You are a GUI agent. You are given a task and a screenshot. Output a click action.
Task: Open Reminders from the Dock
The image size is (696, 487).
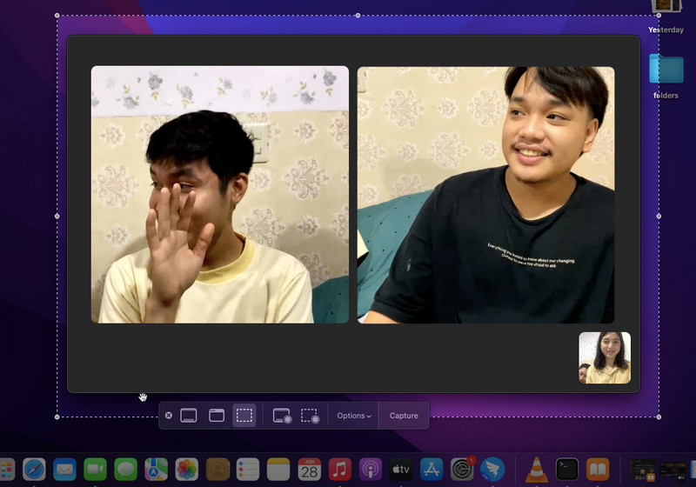(x=248, y=470)
